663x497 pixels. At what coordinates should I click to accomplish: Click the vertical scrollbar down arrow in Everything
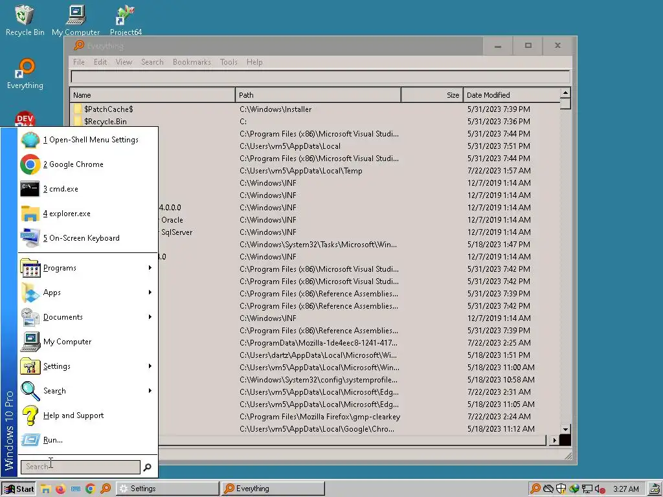565,430
